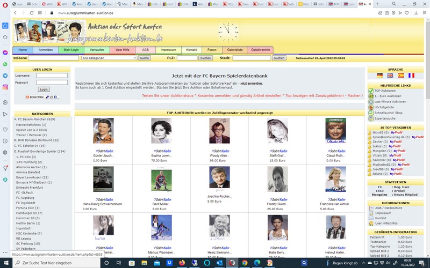Image resolution: width=430 pixels, height=268 pixels.
Task: Click the Stöbern search field
Action: click(53, 58)
